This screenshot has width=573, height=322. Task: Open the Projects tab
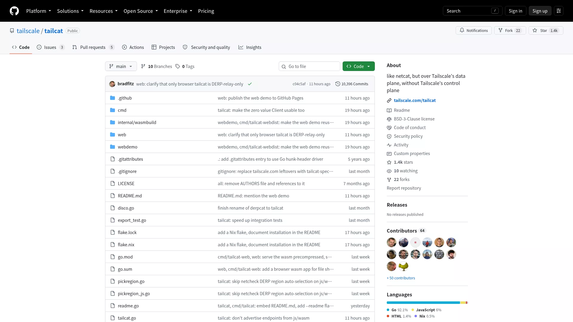pos(163,47)
